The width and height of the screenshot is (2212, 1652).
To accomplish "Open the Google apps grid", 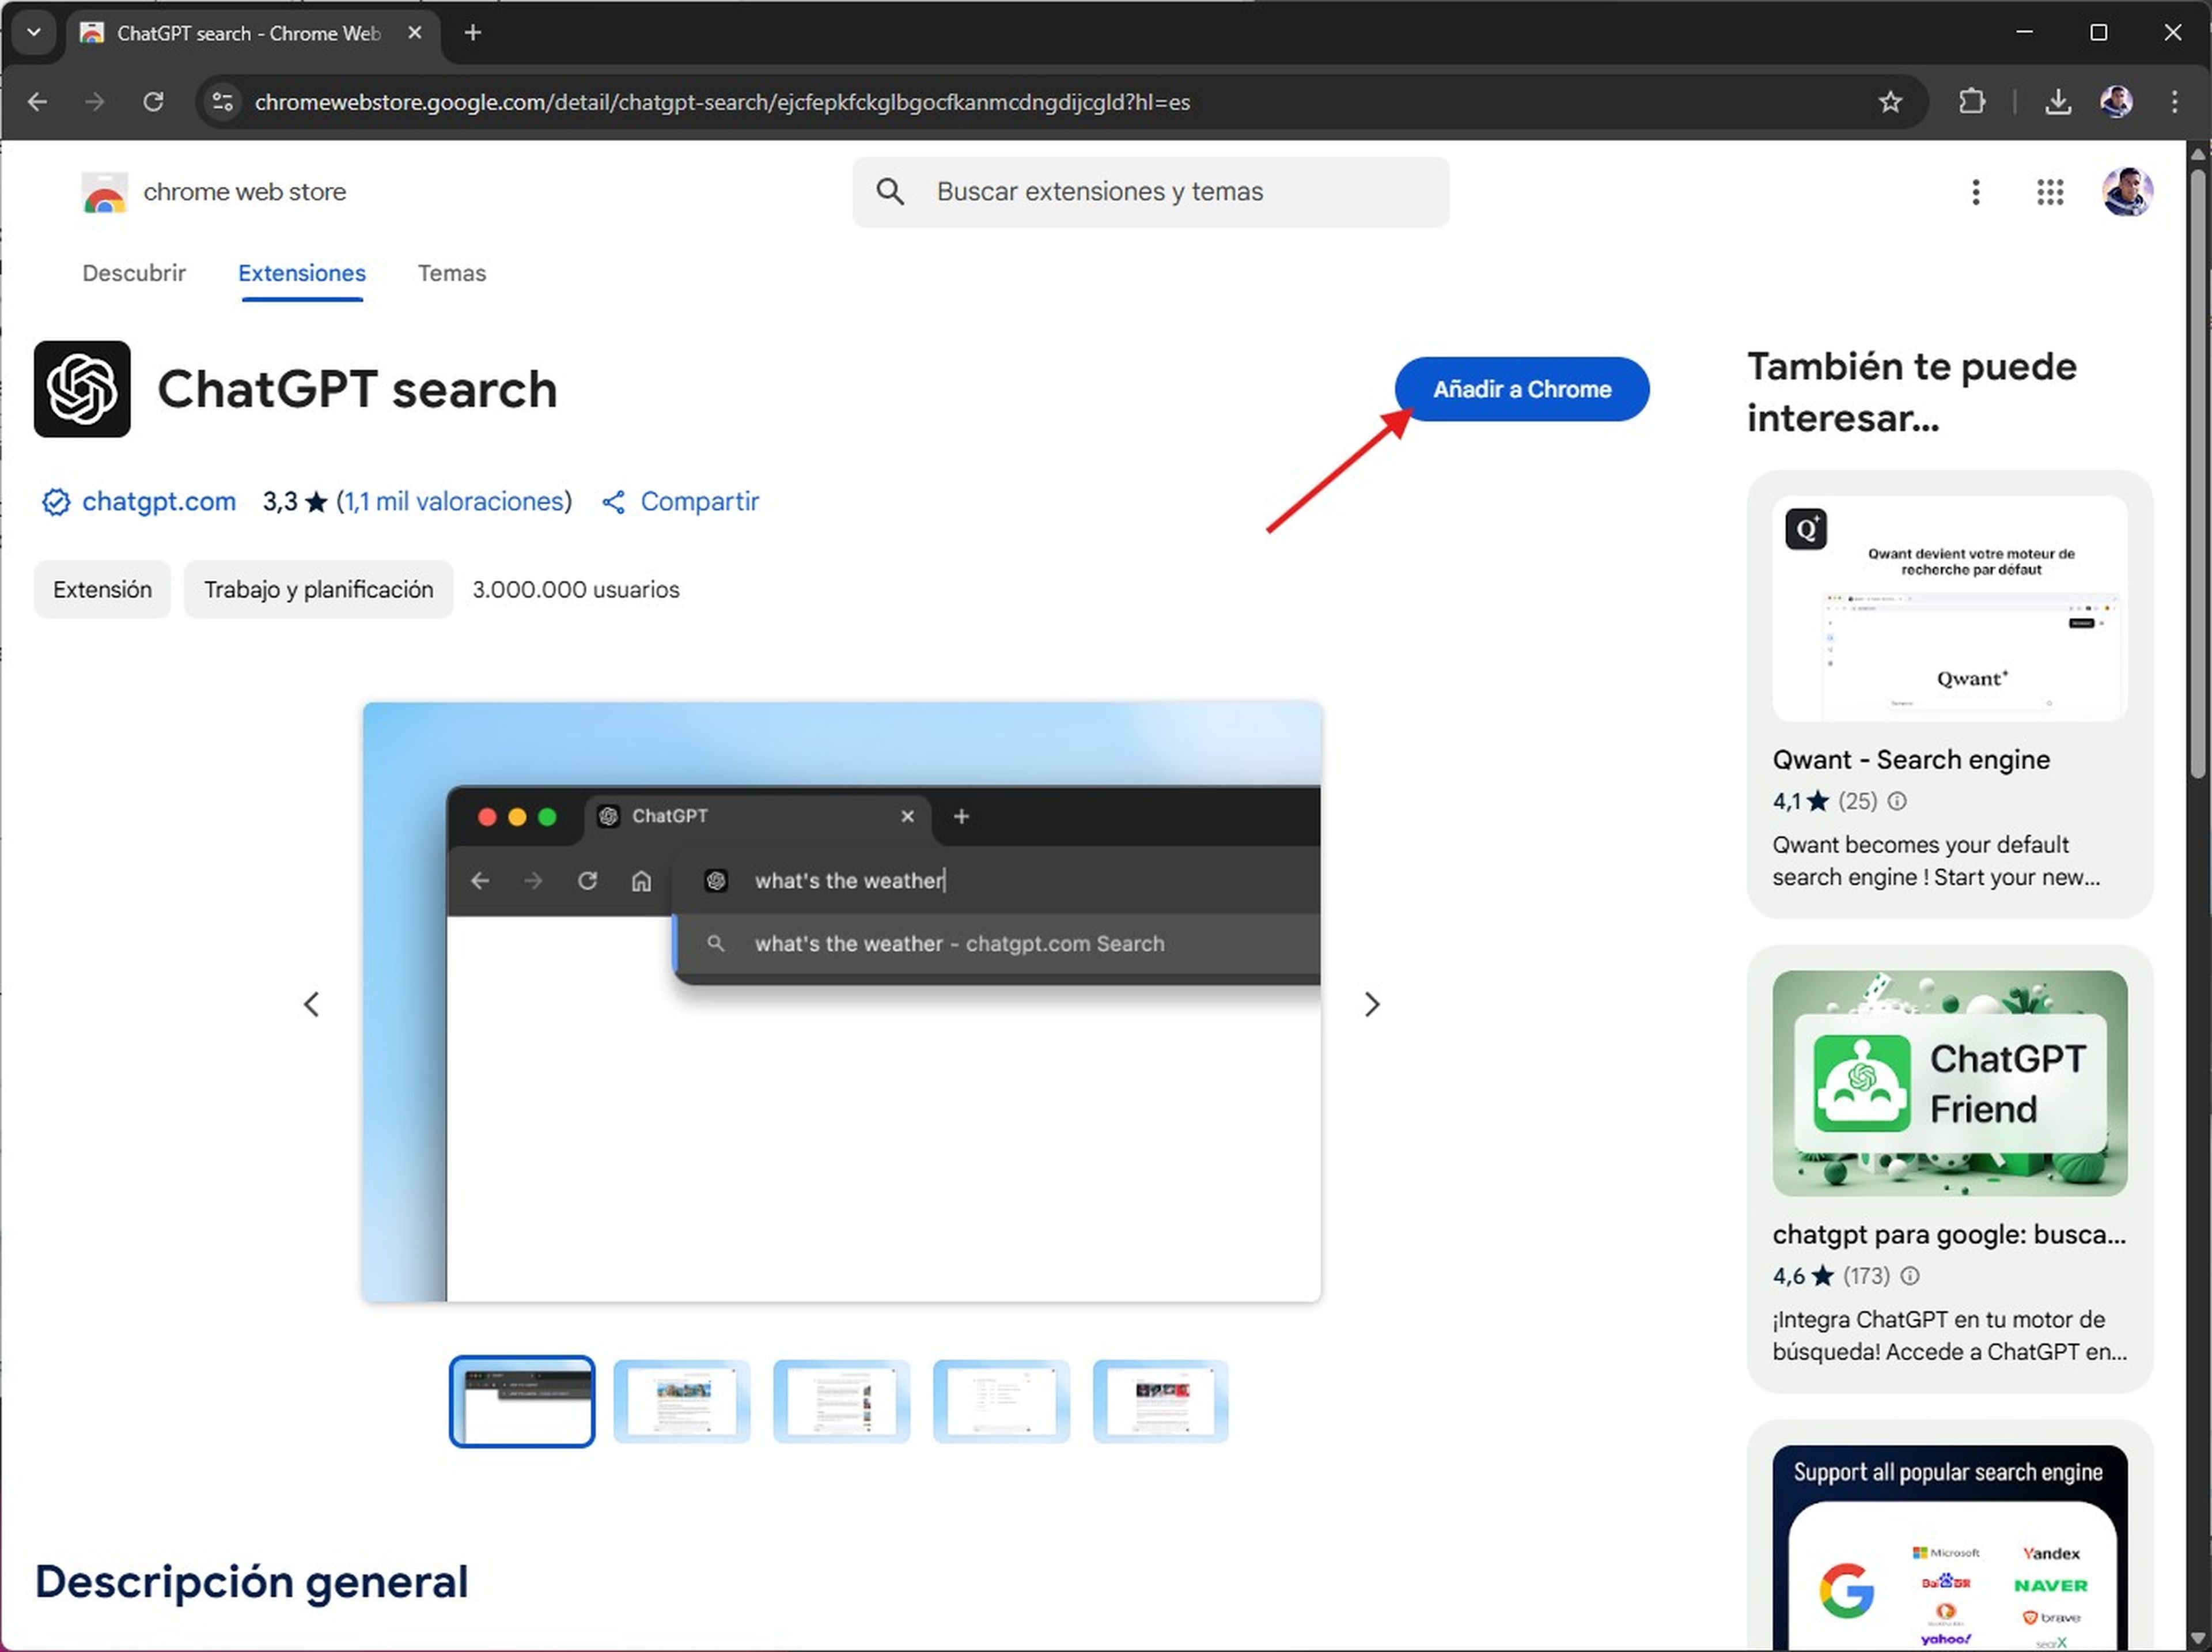I will click(2050, 192).
